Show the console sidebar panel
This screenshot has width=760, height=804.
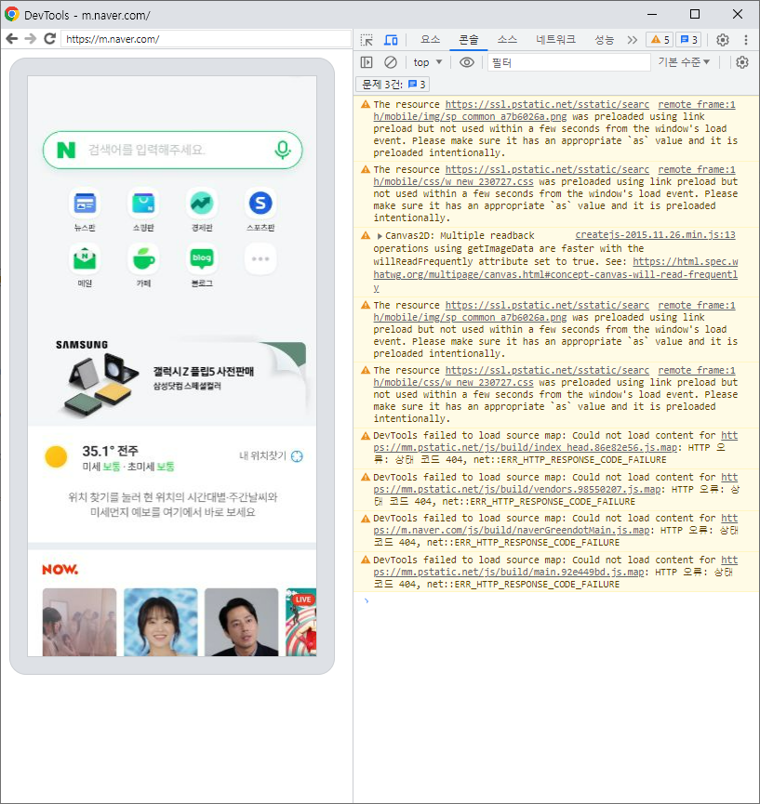[367, 61]
